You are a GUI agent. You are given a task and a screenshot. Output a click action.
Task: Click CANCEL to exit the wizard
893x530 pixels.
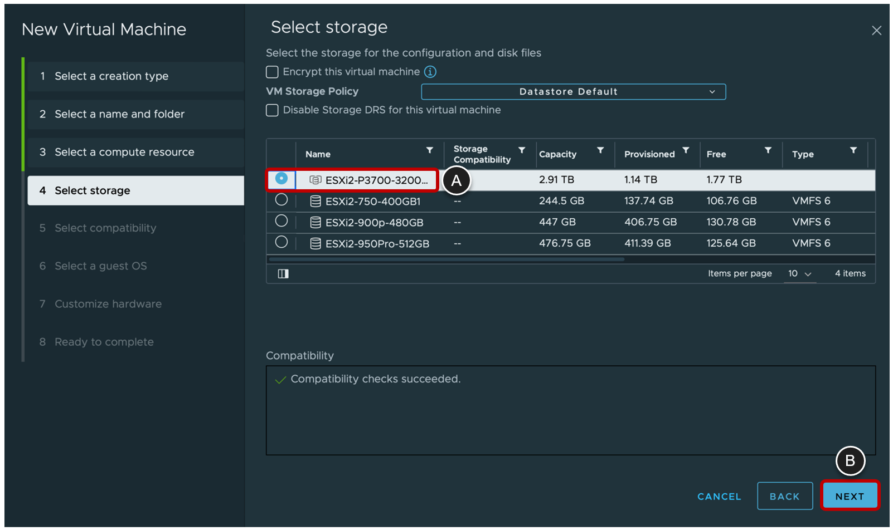point(719,495)
